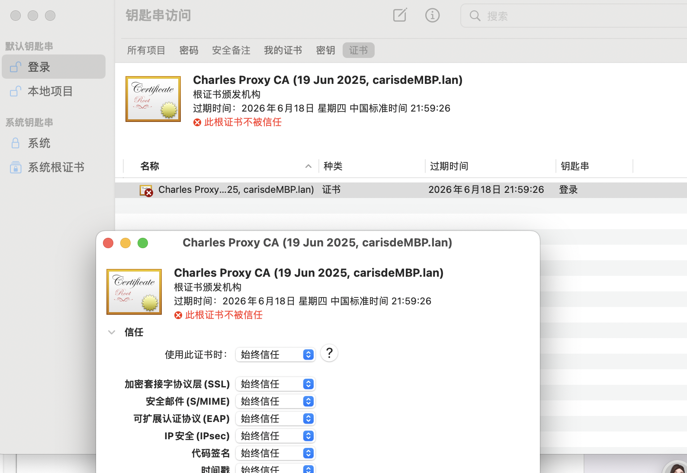Screen dimensions: 687x473
Task: Open the 可扩展认证协议 (EAP) trust dropdown
Action: point(276,419)
